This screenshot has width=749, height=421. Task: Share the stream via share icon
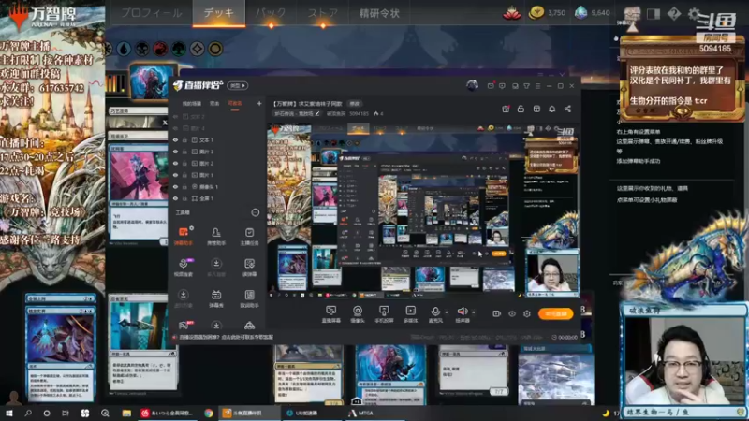tap(567, 109)
